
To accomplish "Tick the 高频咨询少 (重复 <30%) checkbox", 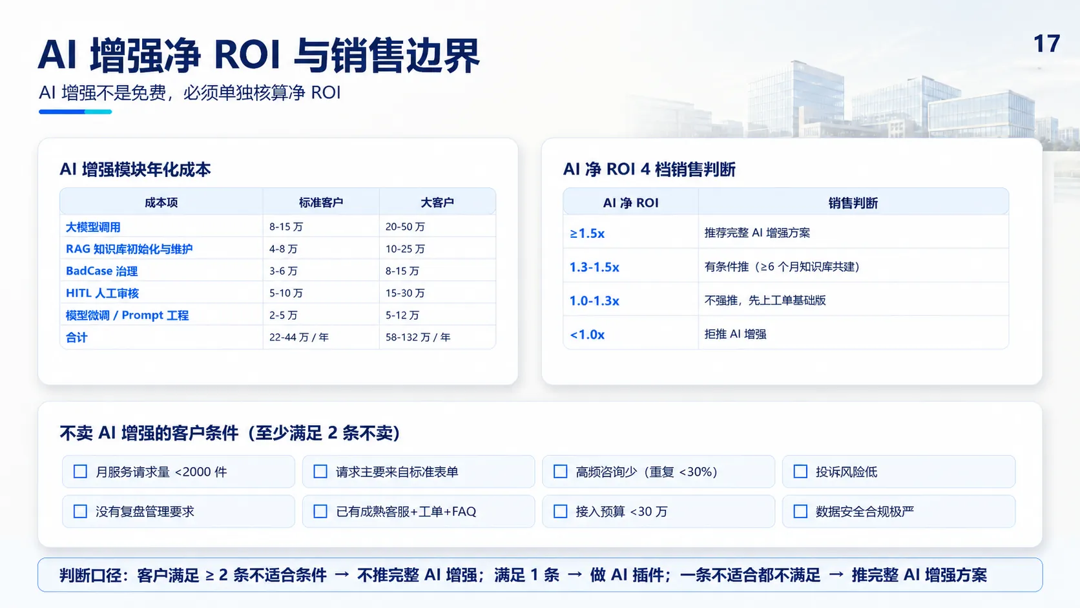I will (x=561, y=472).
